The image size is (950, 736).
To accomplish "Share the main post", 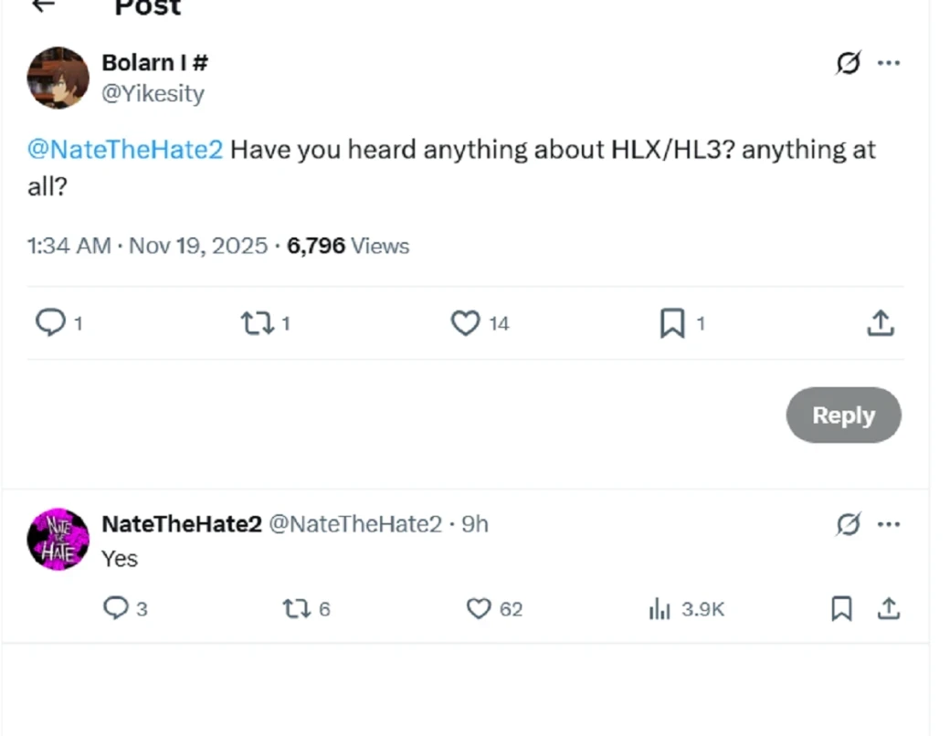I will click(x=880, y=322).
